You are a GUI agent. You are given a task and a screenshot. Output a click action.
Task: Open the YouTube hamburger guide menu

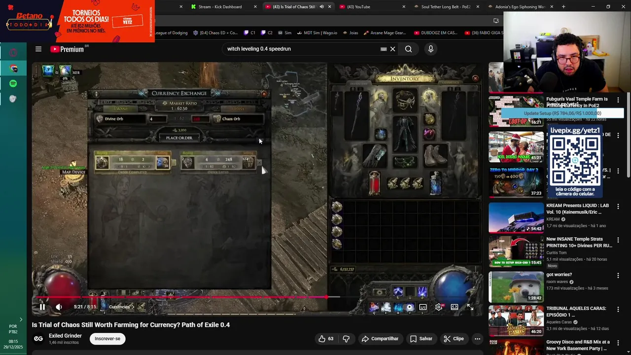pos(38,49)
